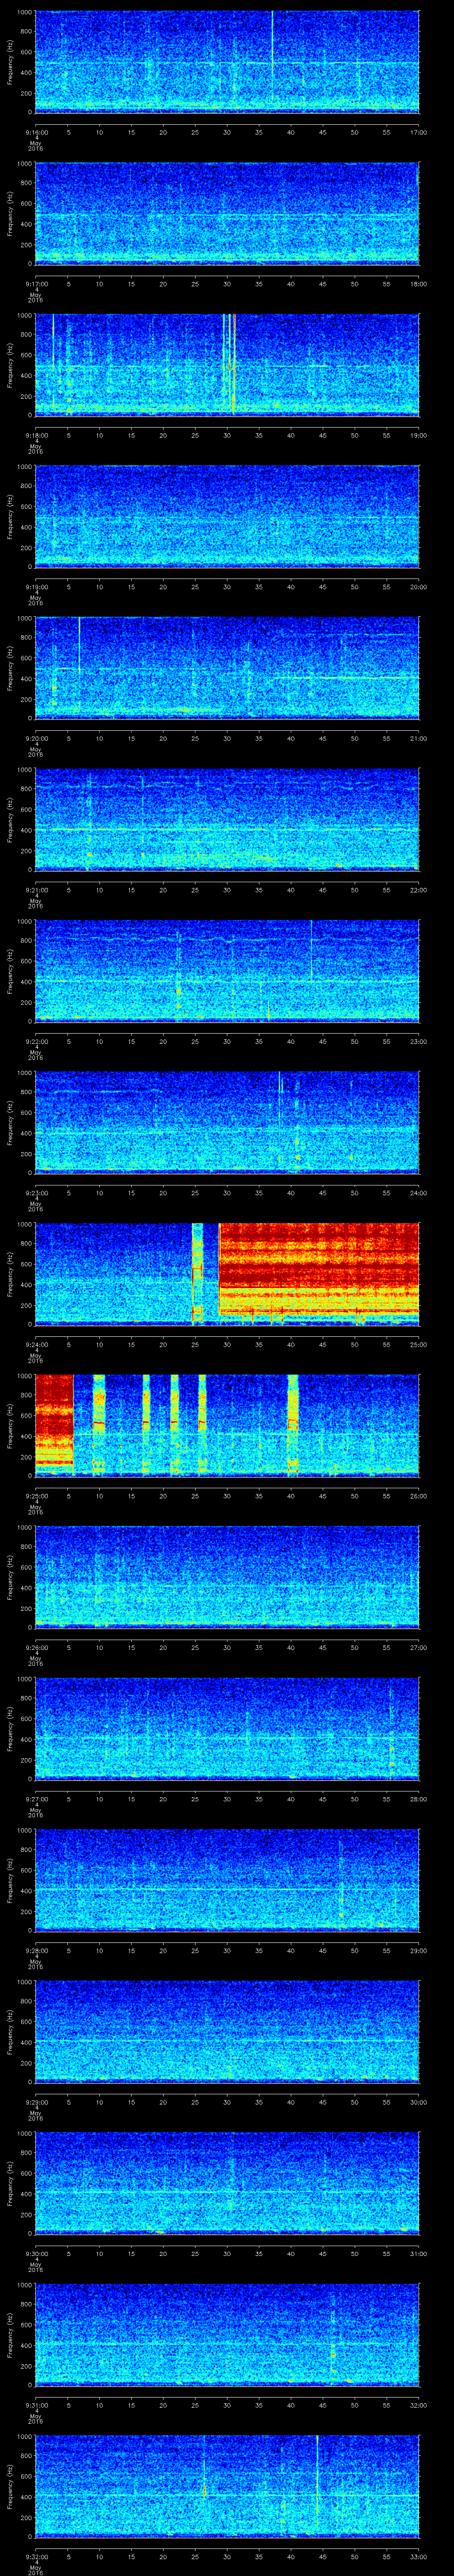The image size is (454, 2576).
Task: Click the '9:23:00' start time label
Action: pos(36,1193)
